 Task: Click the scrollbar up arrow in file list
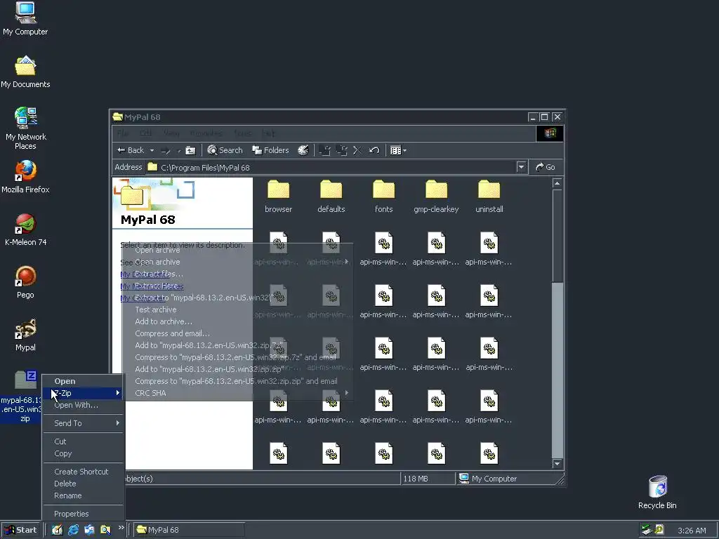(x=557, y=183)
